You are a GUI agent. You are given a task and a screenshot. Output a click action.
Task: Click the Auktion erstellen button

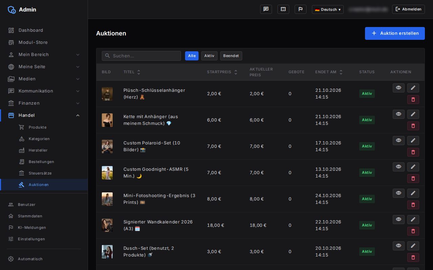pos(395,33)
